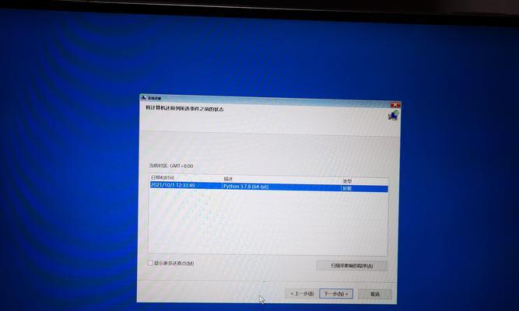Select the 2021/10/1 12:31:49 restore point date

coord(173,187)
